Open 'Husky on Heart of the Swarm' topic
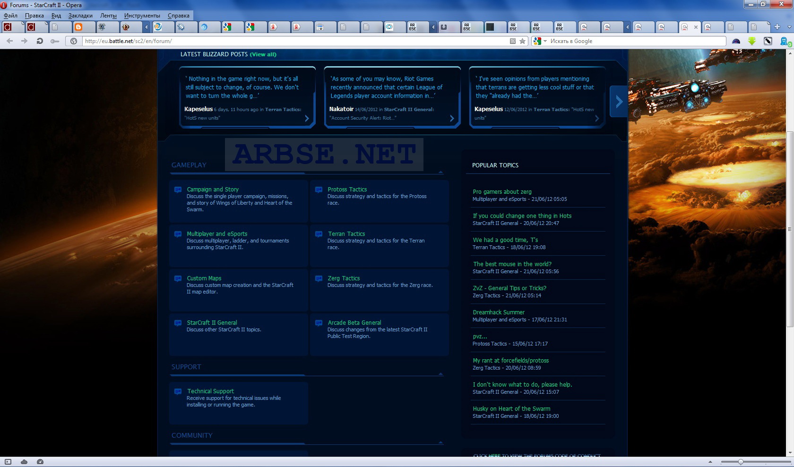794x467 pixels. [511, 409]
